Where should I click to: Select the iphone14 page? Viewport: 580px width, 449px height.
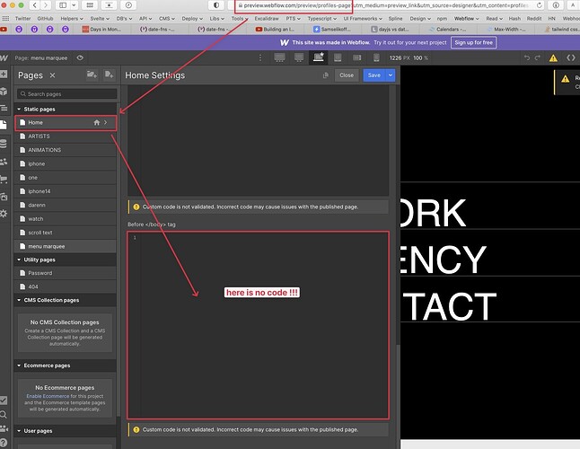66,191
